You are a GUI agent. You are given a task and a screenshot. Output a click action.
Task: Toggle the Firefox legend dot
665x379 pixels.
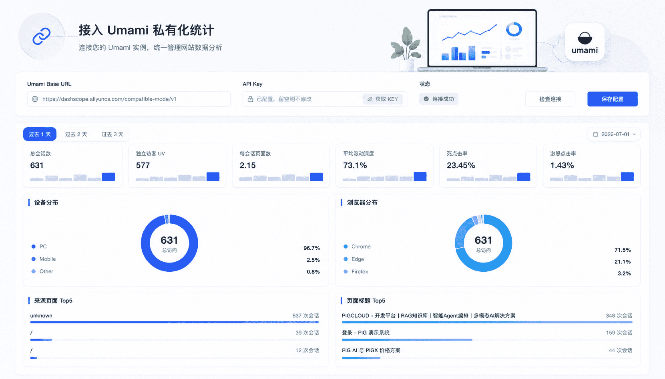pyautogui.click(x=346, y=271)
